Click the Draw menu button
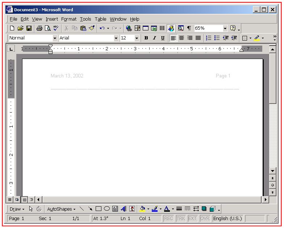 tap(17, 209)
